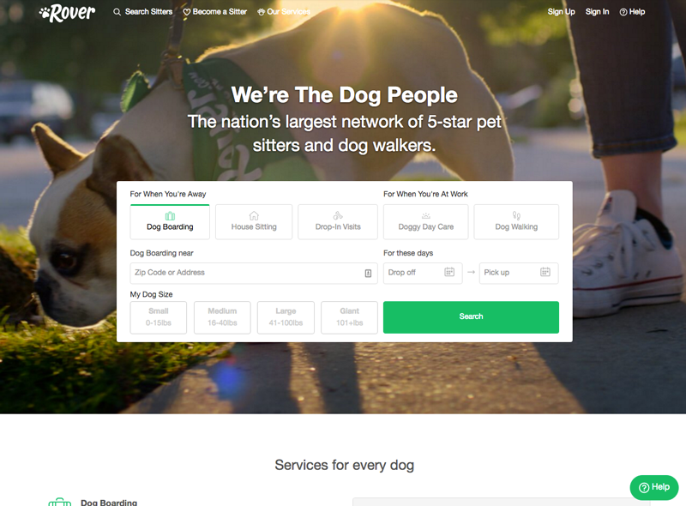Screen dimensions: 686x506
Task: Select the Large 41-100lbs dog size
Action: click(x=286, y=317)
